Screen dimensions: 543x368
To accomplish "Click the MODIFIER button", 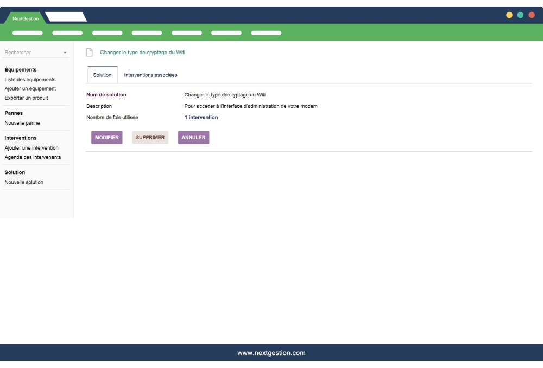I will (106, 137).
